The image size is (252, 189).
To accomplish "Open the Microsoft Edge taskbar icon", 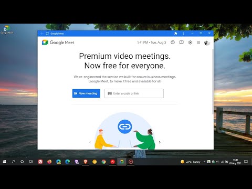I will [68, 162].
